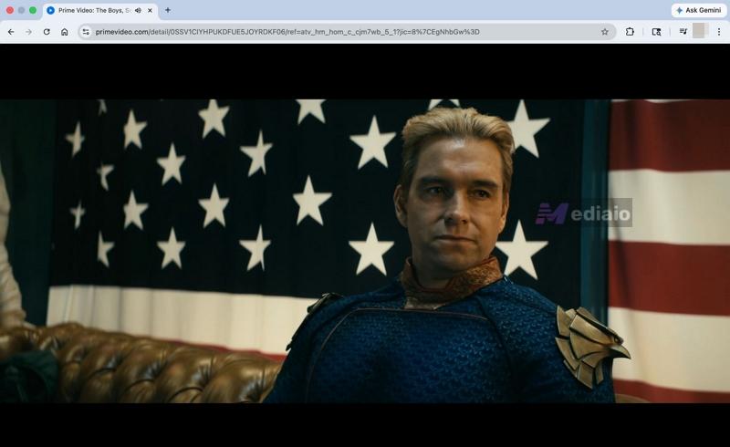The height and width of the screenshot is (447, 730).
Task: Select the Prime Video: The Boys tab
Action: 100,11
